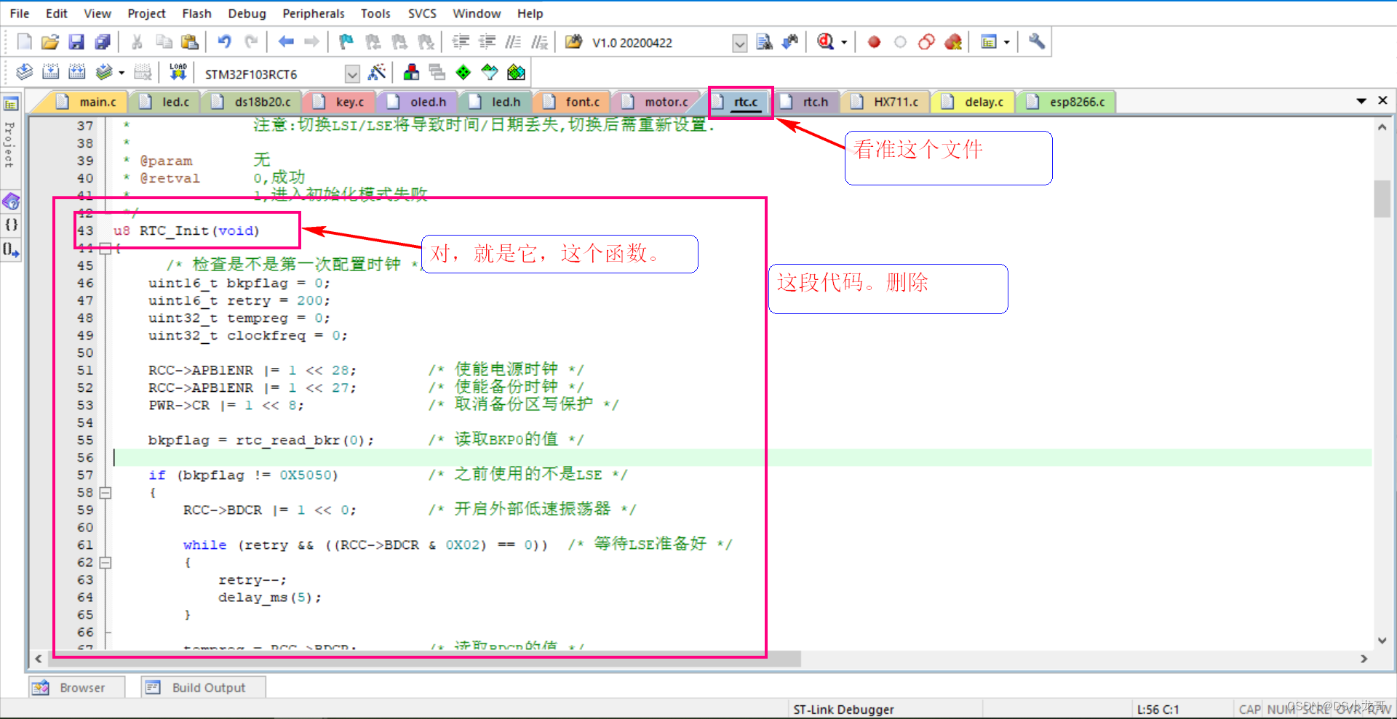Open the list of open editor tabs
Image resolution: width=1397 pixels, height=719 pixels.
pyautogui.click(x=1361, y=101)
